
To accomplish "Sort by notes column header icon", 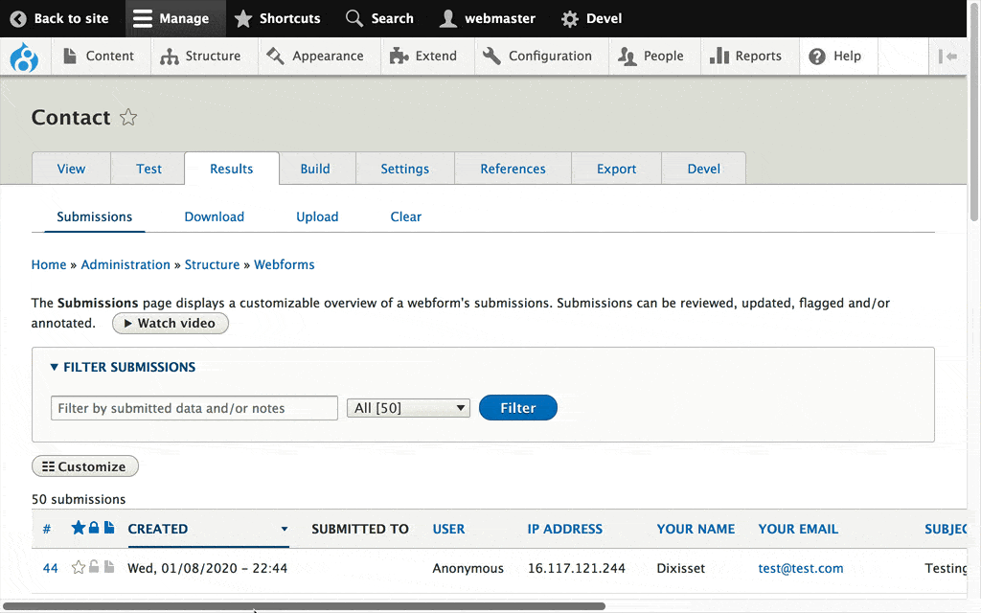I will click(109, 528).
